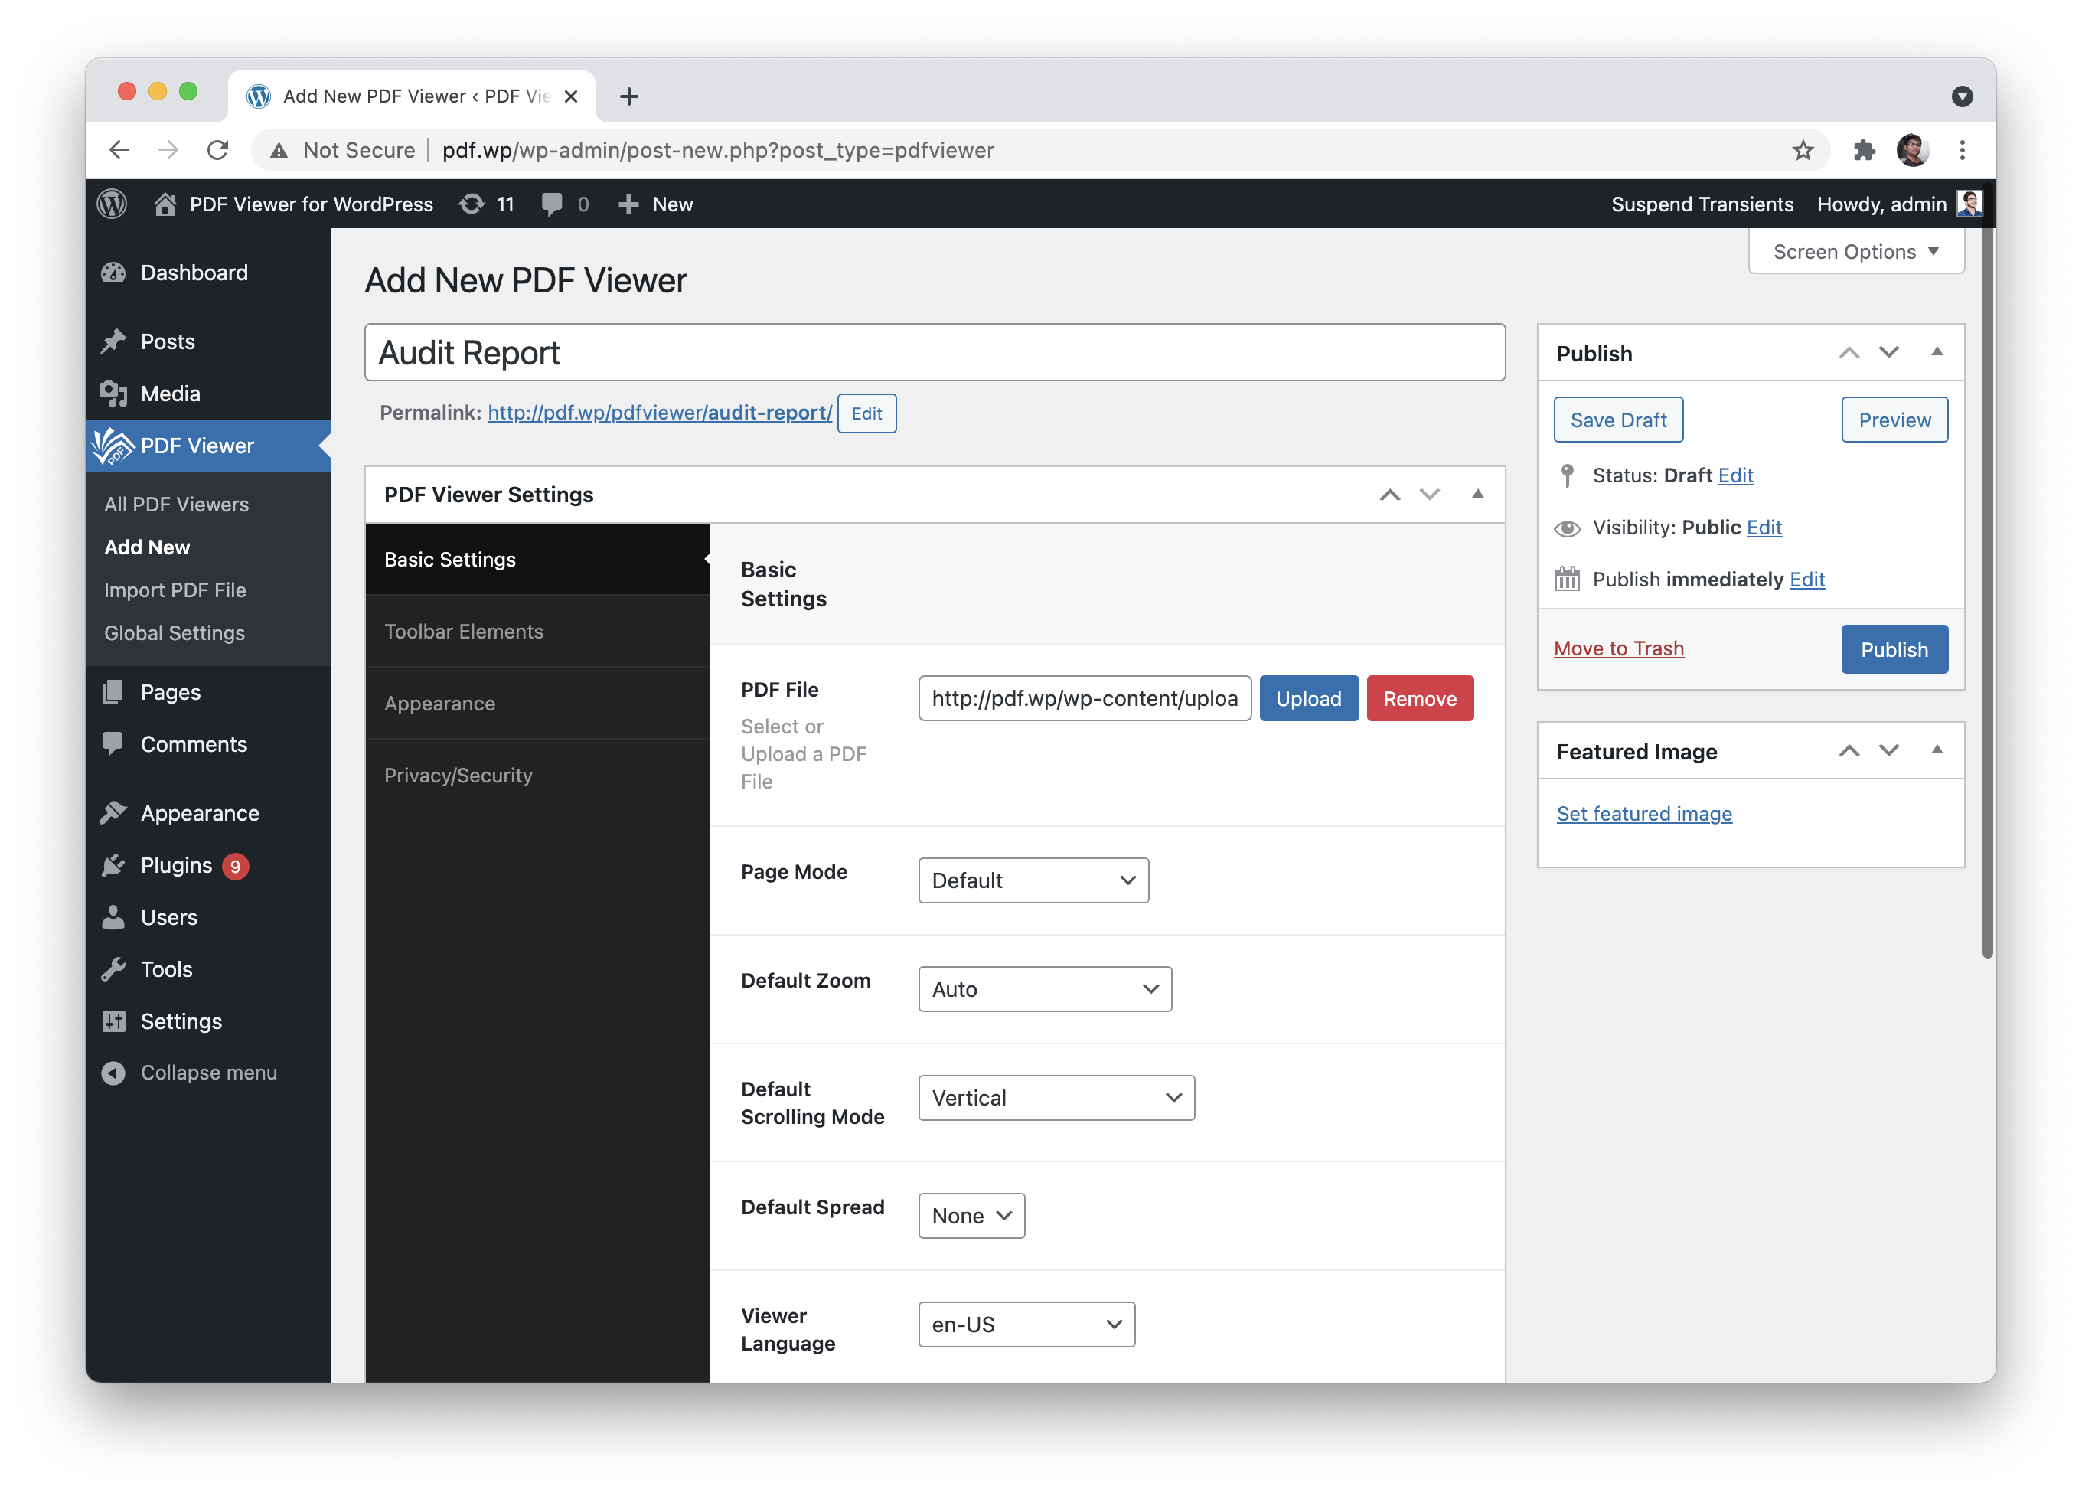Open Plugins from the sidebar
The image size is (2082, 1496).
tap(175, 865)
